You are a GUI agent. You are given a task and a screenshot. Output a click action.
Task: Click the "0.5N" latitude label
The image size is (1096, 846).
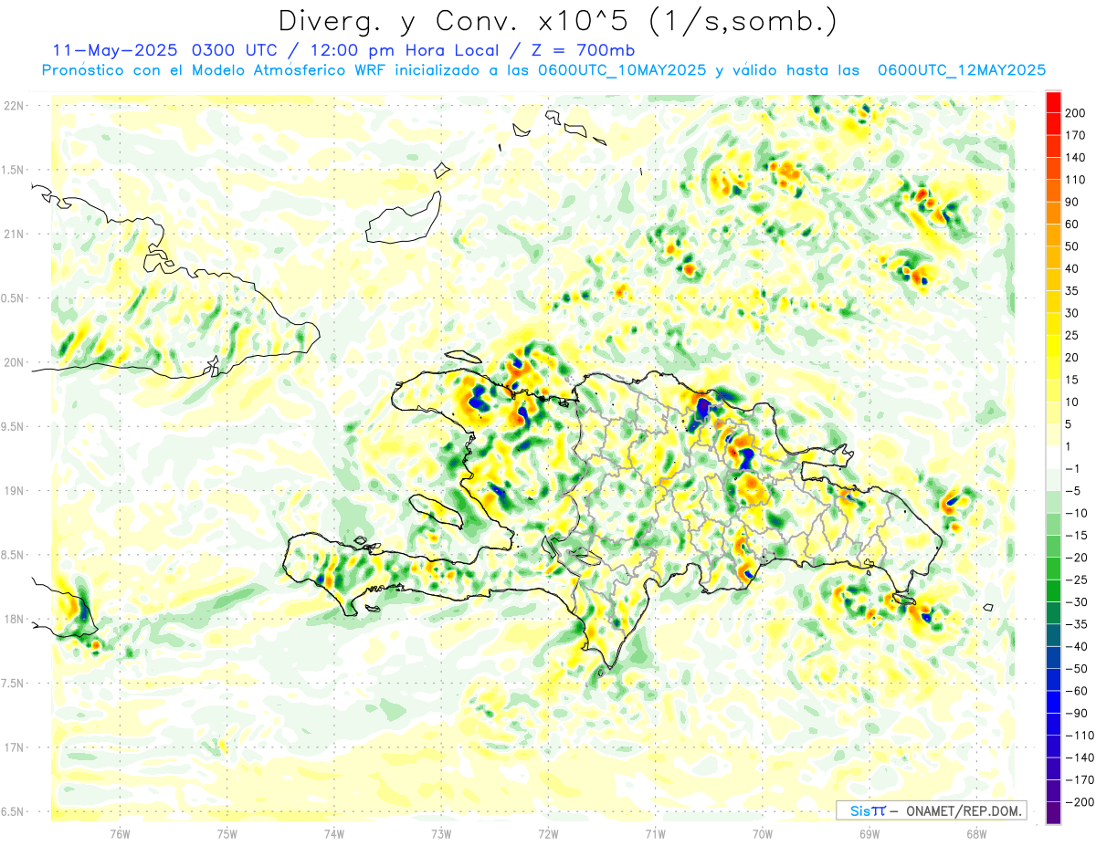coord(13,298)
